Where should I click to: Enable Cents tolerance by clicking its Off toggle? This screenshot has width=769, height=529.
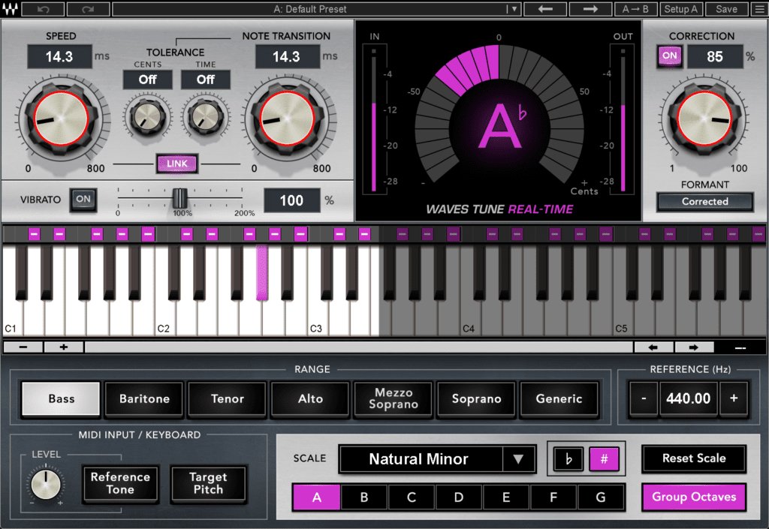[147, 80]
